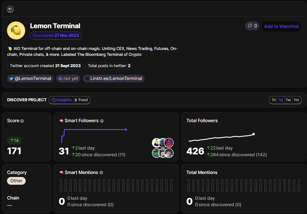
Task: Click the Smart Followers help icon
Action: (102, 121)
